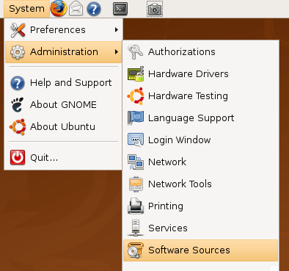
Task: Open Login Window settings
Action: tap(201, 140)
